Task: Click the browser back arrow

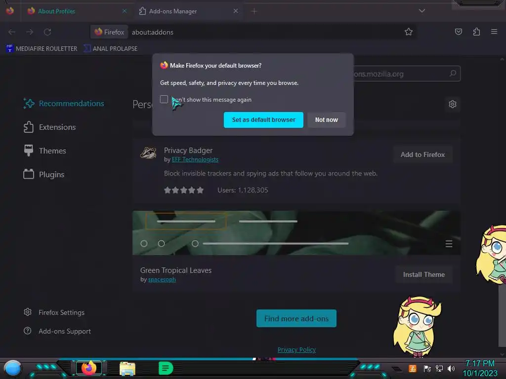Action: 12,32
